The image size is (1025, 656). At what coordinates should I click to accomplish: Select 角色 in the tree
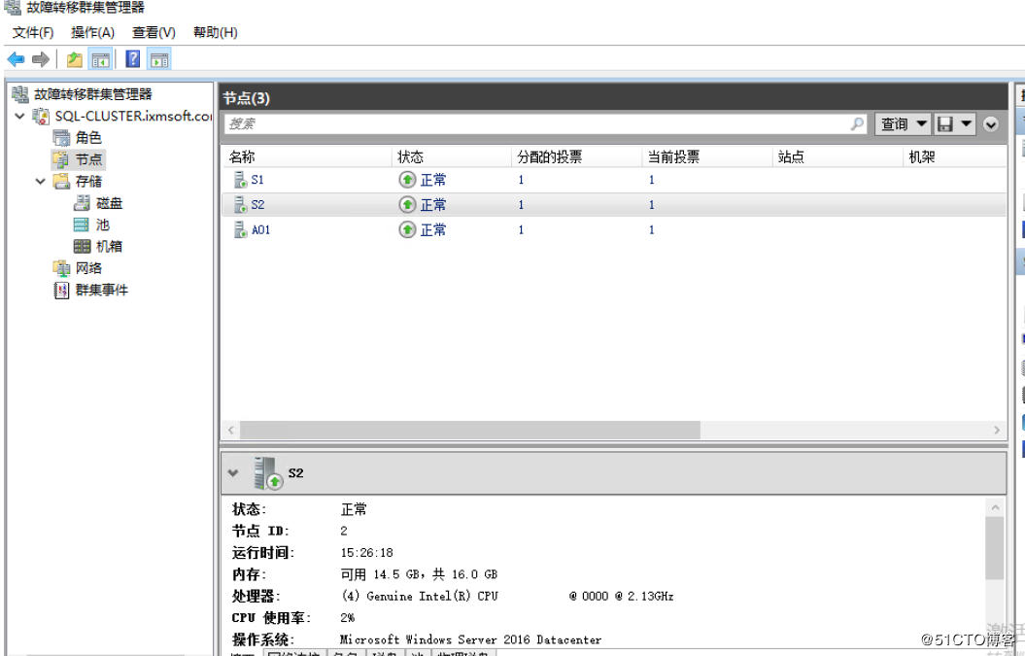pos(88,137)
